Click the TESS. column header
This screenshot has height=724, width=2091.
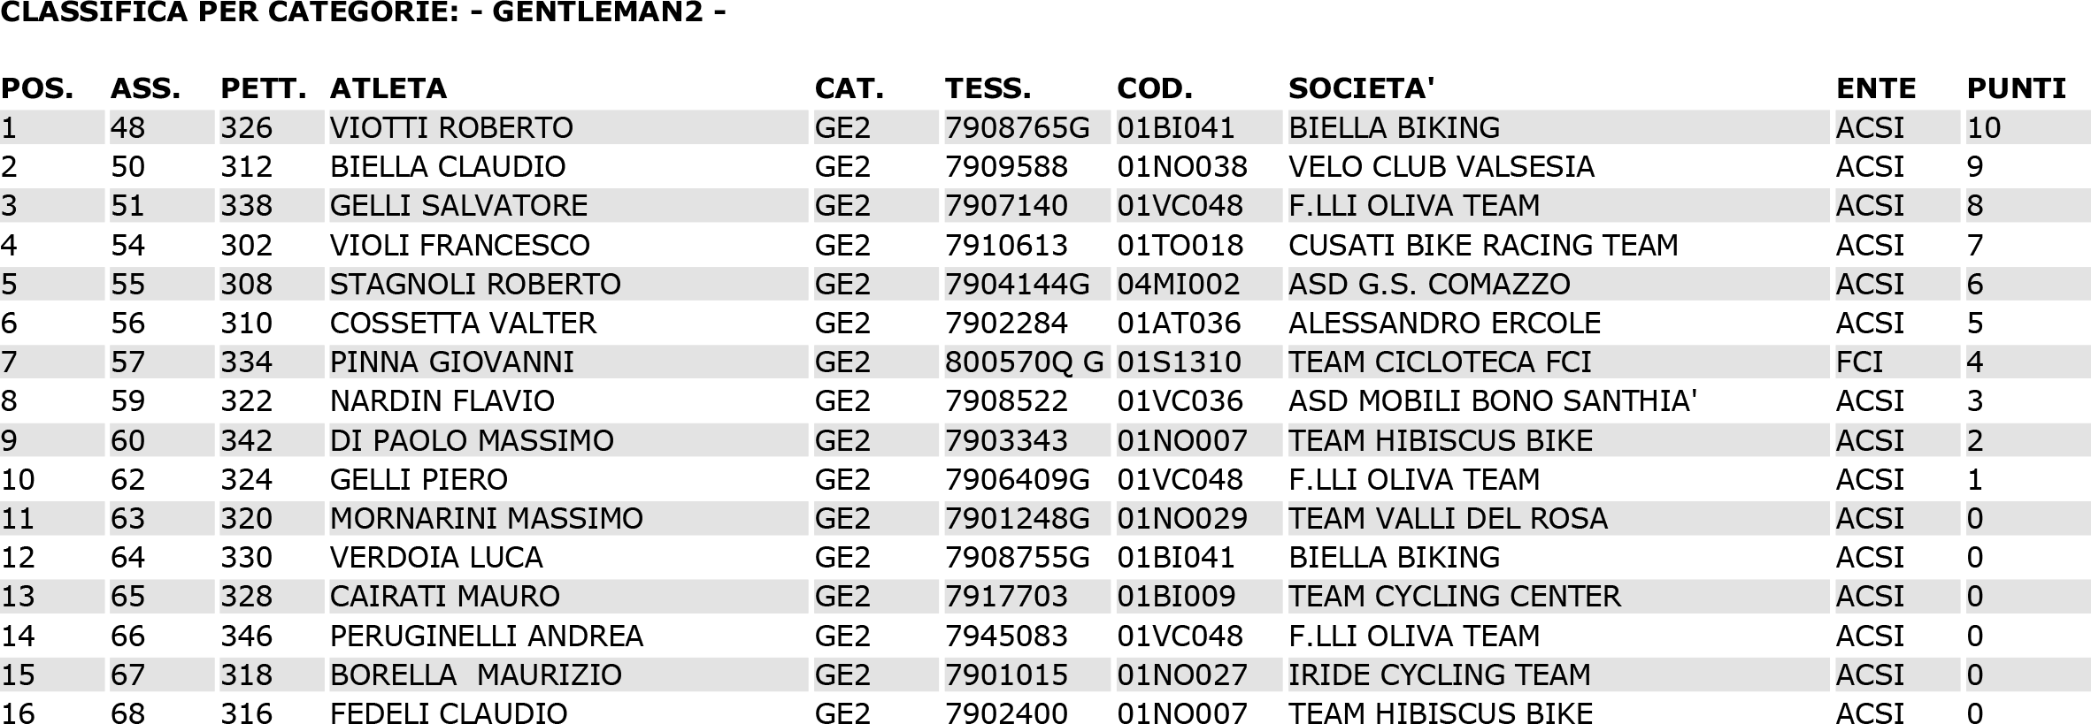(x=988, y=88)
